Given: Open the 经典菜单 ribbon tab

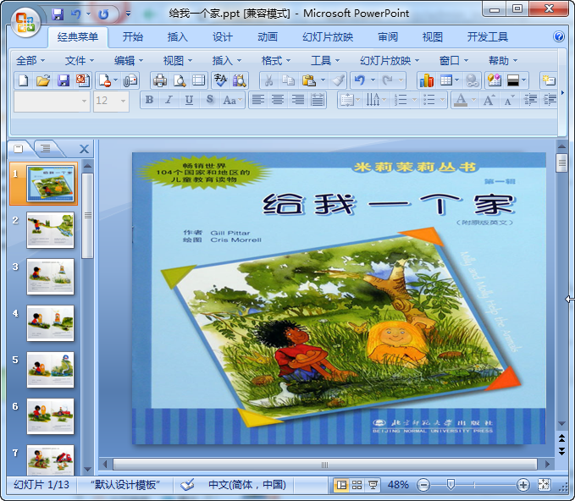Looking at the screenshot, I should coord(78,37).
